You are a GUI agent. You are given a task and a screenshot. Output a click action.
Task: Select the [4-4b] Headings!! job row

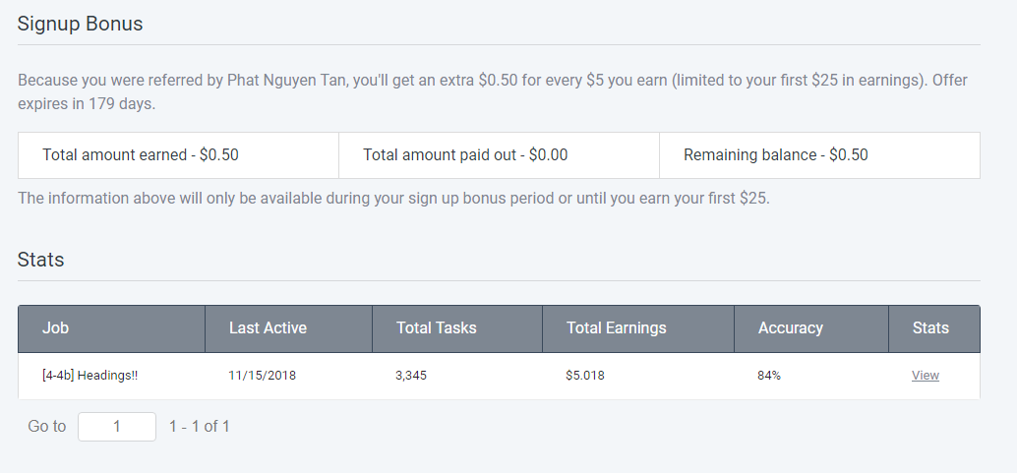90,376
